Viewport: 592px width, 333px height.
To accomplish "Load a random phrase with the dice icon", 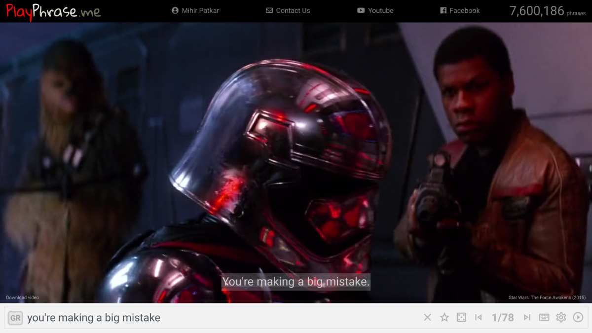I will click(461, 318).
